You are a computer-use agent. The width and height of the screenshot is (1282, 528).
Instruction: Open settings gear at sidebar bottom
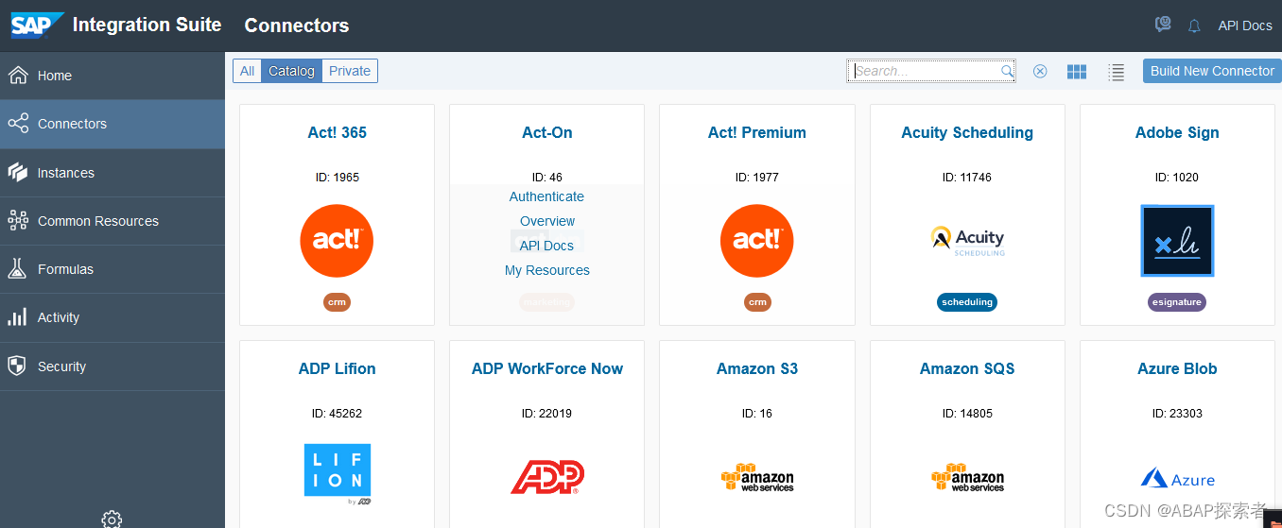(112, 519)
